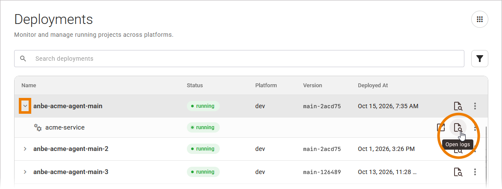The height and width of the screenshot is (189, 502).
Task: Collapse the anbe-acme-agent-main row
Action: (25, 106)
